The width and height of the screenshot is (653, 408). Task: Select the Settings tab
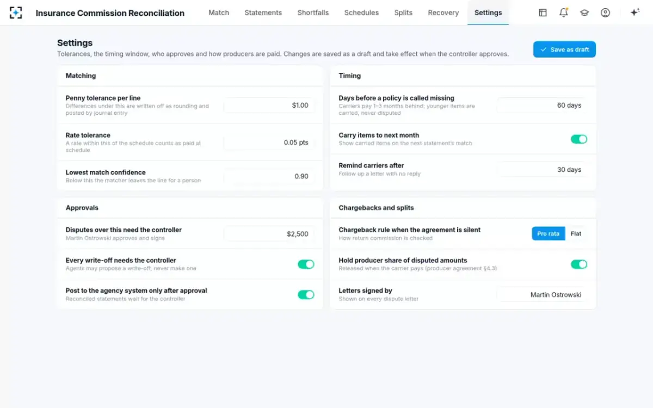coord(488,13)
